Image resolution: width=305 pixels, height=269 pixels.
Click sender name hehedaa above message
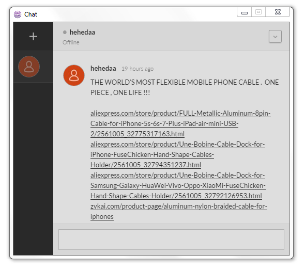click(x=103, y=68)
